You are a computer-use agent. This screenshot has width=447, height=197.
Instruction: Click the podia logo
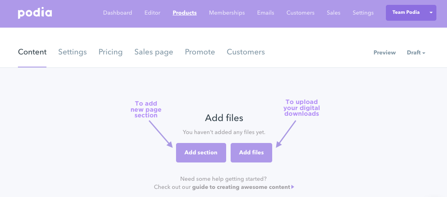click(x=35, y=13)
